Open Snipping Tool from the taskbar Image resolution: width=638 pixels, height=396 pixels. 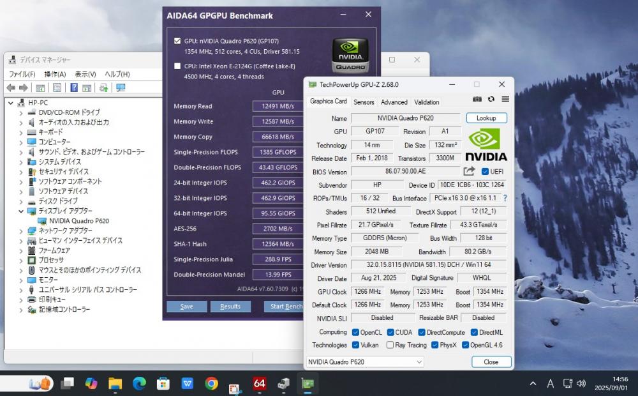pyautogui.click(x=235, y=388)
